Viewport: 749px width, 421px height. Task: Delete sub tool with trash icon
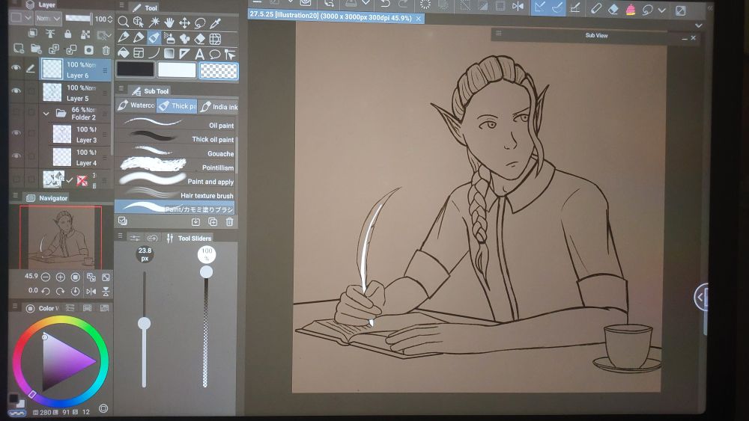point(230,221)
